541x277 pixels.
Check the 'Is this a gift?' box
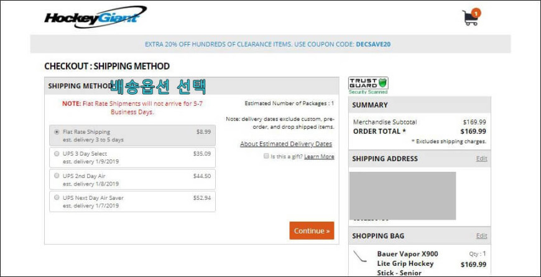[x=266, y=156]
